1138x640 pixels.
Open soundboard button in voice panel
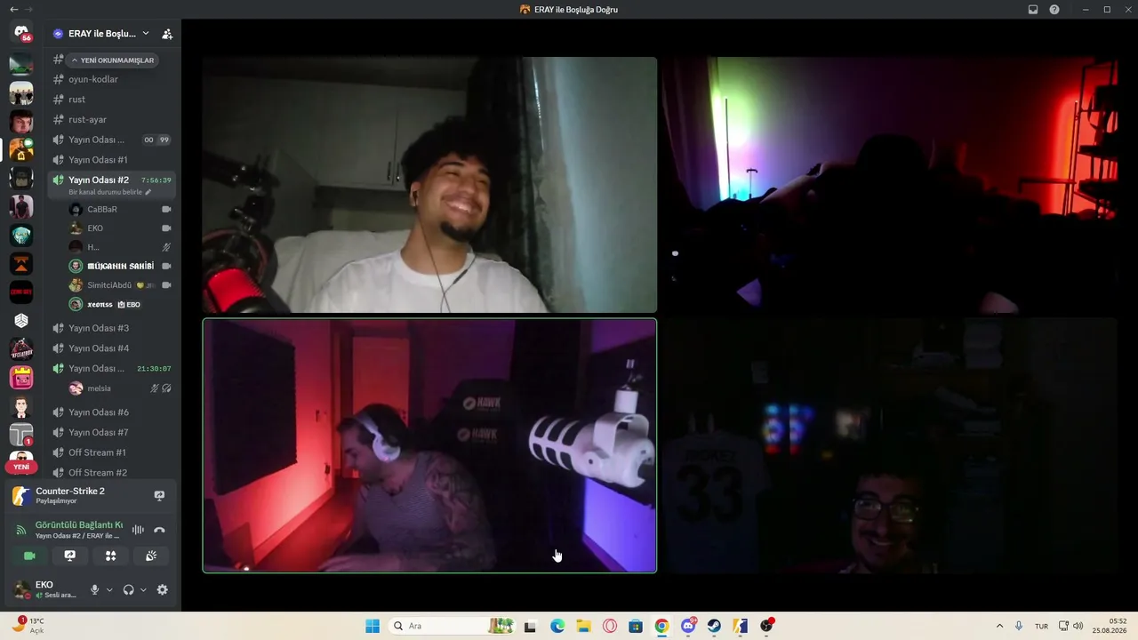(x=151, y=556)
